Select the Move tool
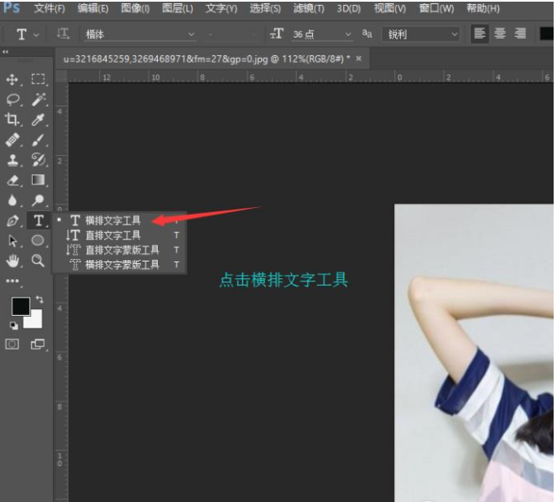Image resolution: width=557 pixels, height=502 pixels. coord(13,79)
